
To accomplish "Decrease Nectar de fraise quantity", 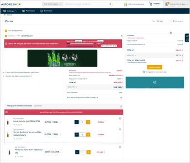I will click(77, 152).
